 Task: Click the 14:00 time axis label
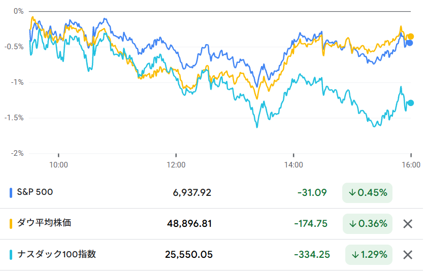tap(293, 165)
